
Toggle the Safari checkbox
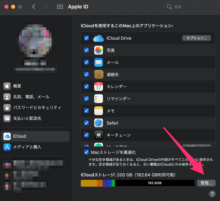pyautogui.click(x=86, y=123)
